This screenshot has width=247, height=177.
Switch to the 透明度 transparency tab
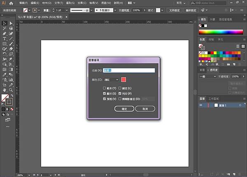(x=214, y=70)
